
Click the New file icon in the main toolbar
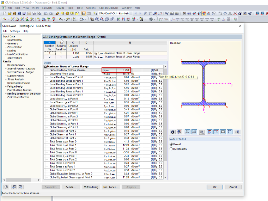pos(5,13)
